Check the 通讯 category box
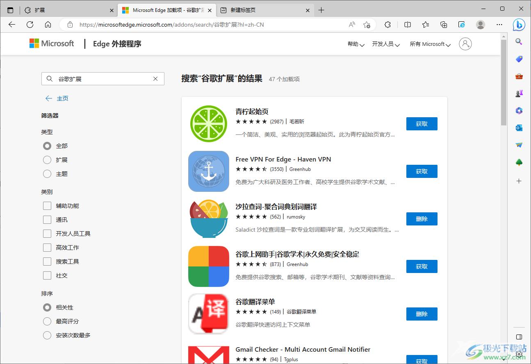 (47, 220)
